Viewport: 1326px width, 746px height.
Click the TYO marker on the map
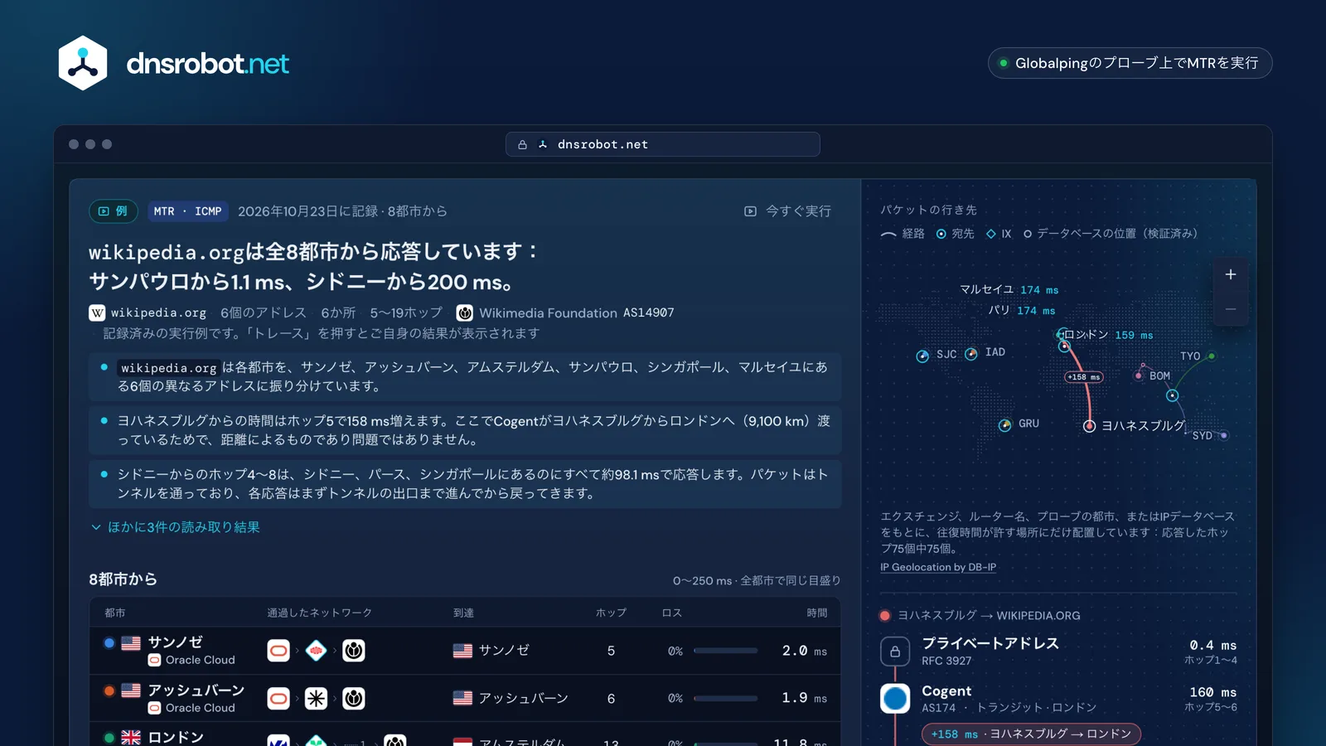pos(1211,356)
